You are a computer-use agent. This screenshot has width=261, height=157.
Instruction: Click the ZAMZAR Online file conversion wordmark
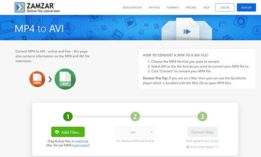pos(43,8)
